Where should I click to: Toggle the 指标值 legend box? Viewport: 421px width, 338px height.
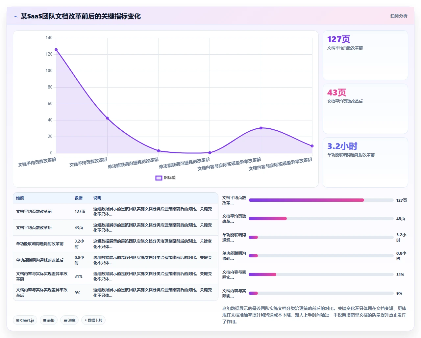(x=159, y=178)
